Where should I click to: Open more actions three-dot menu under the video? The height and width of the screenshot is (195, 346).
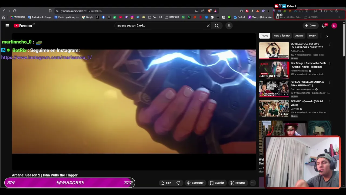tap(253, 183)
